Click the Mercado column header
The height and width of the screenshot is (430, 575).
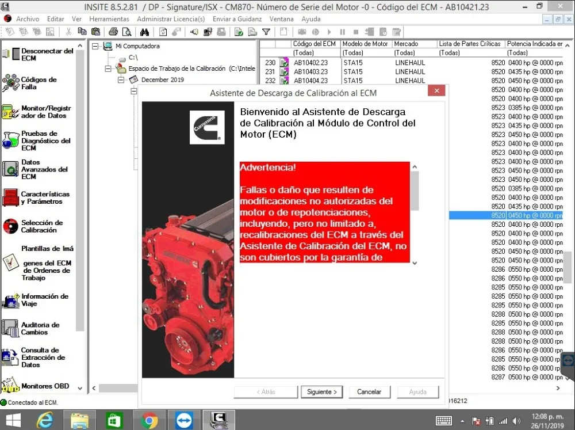pos(415,44)
